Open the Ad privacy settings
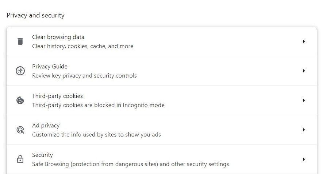323x174 pixels. pyautogui.click(x=46, y=126)
